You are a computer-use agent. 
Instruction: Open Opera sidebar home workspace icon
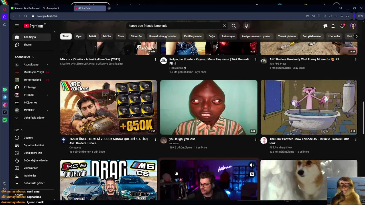(5, 17)
